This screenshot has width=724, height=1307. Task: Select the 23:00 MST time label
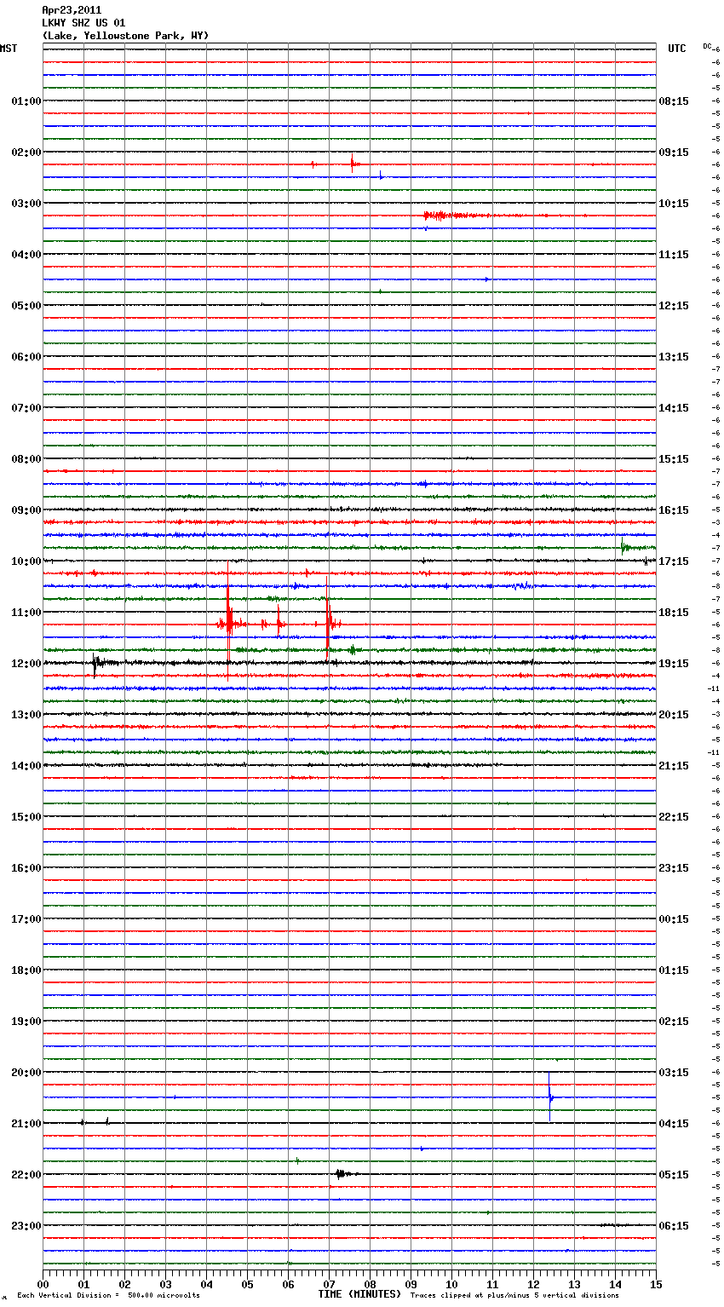[x=26, y=1225]
